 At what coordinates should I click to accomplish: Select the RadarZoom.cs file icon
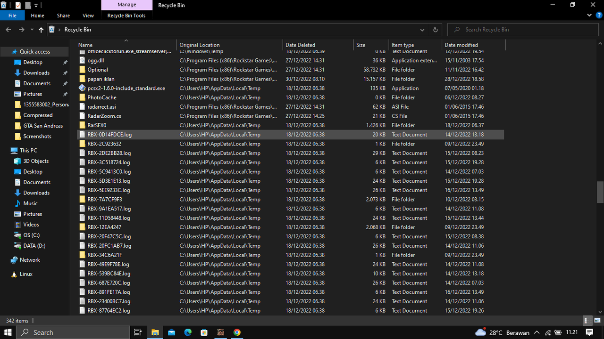(x=82, y=116)
